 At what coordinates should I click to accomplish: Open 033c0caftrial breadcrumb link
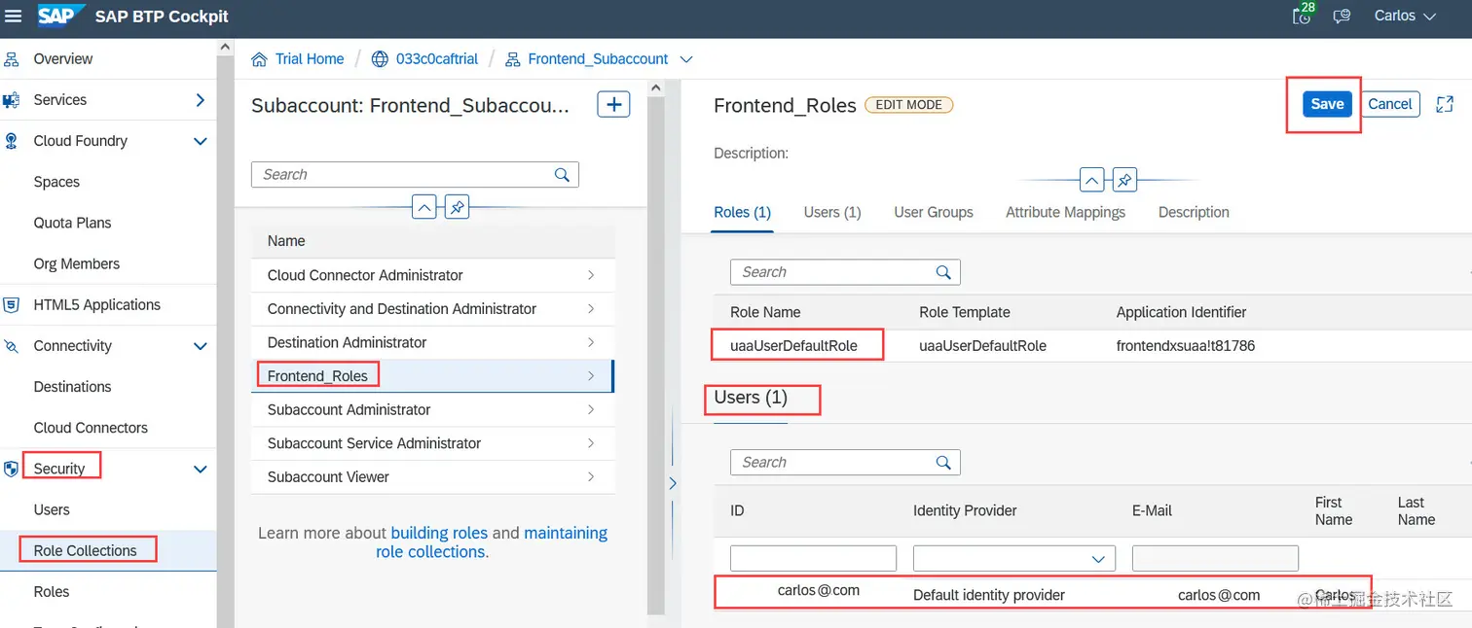(x=437, y=59)
